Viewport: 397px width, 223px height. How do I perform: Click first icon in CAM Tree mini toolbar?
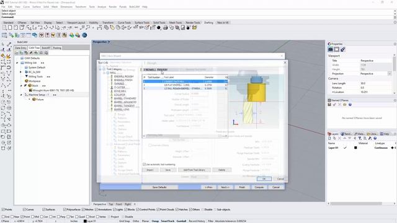17,53
